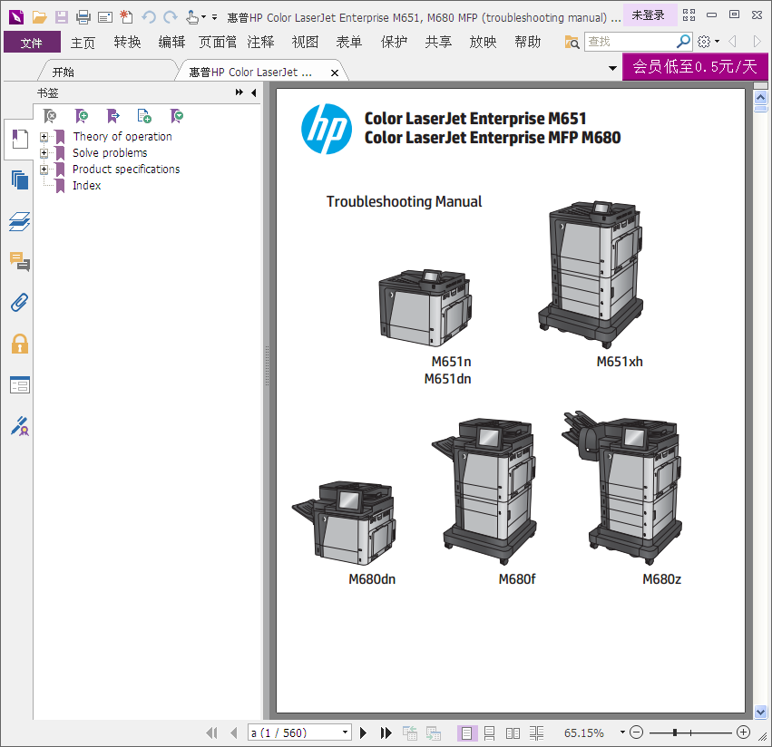Open the 保护 ribbon tab

pos(395,43)
